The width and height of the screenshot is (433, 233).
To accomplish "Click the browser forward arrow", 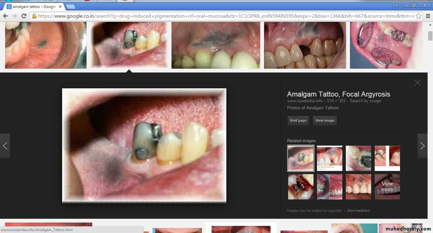I will click(x=15, y=16).
